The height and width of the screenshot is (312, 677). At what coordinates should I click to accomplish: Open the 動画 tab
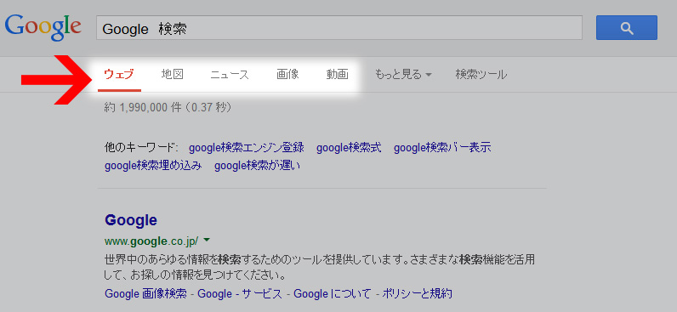[337, 74]
